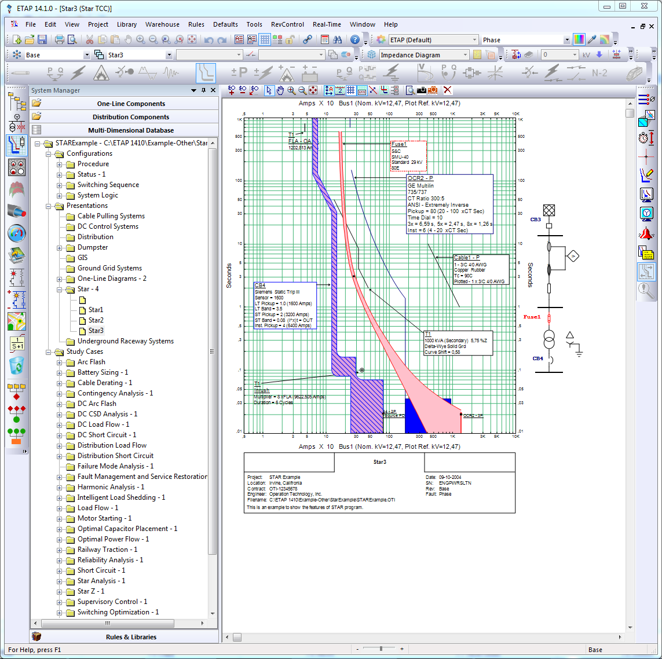The image size is (662, 659).
Task: Click the Distribution Components button
Action: pos(124,117)
